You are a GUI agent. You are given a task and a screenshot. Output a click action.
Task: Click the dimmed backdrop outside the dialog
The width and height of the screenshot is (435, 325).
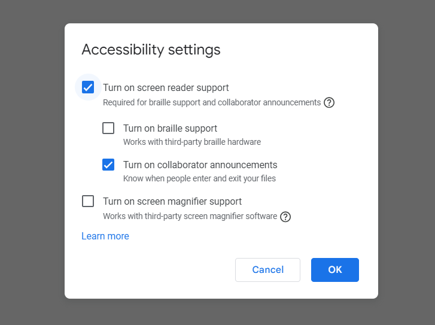(x=31, y=162)
